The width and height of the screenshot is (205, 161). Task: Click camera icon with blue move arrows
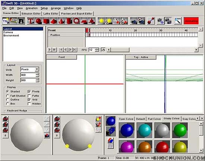160,21
